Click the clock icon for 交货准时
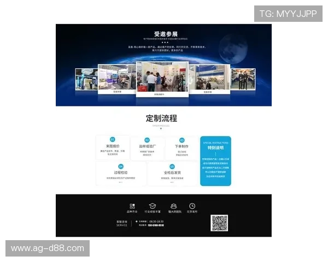Image resolution: width=328 pixels, height=262 pixels. [x=192, y=206]
